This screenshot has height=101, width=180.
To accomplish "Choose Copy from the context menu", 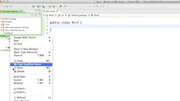I will (31, 61).
